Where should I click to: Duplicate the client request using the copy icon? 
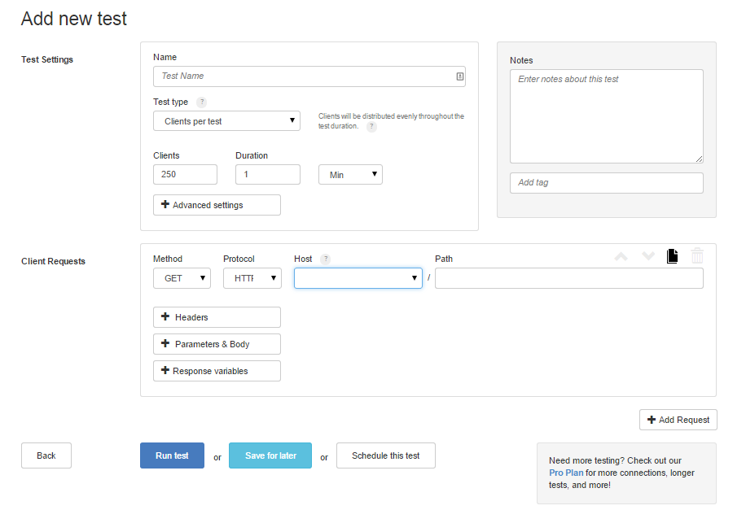click(672, 255)
